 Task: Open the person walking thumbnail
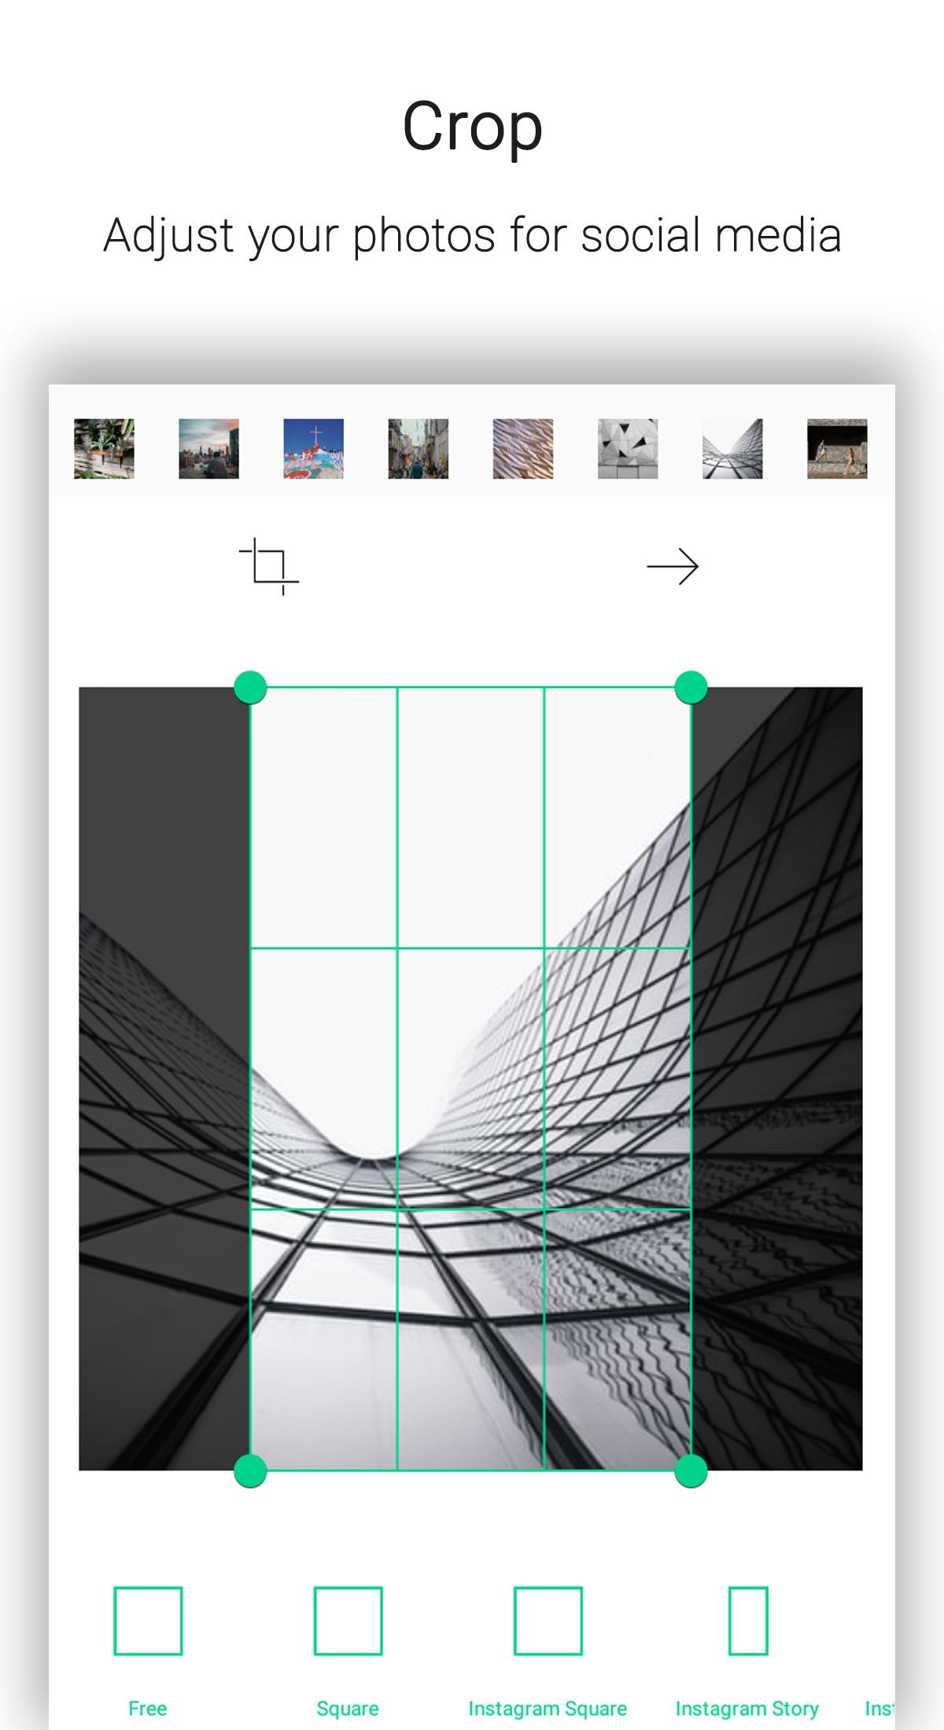[837, 449]
